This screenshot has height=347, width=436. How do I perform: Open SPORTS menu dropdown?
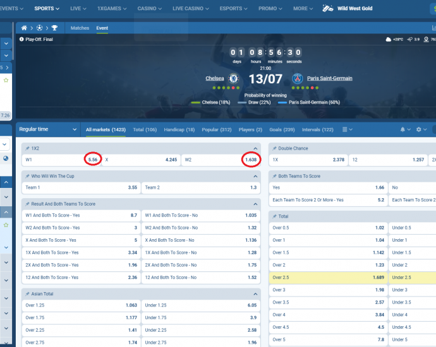[47, 9]
